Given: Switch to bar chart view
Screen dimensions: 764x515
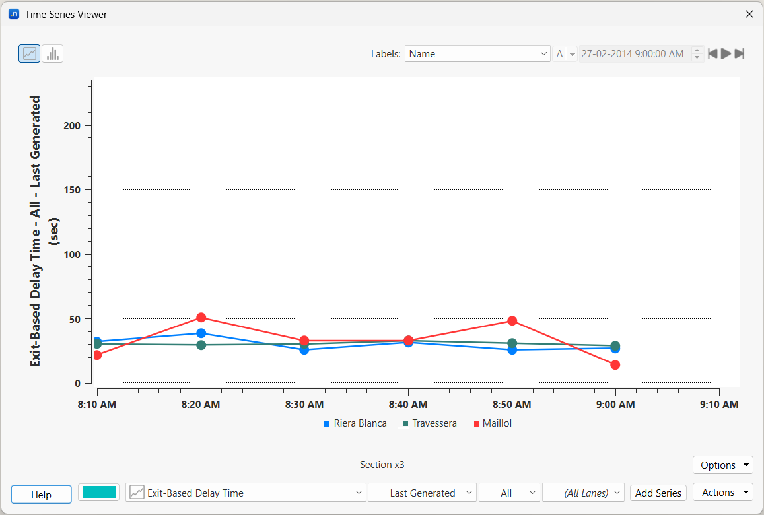Looking at the screenshot, I should point(53,53).
